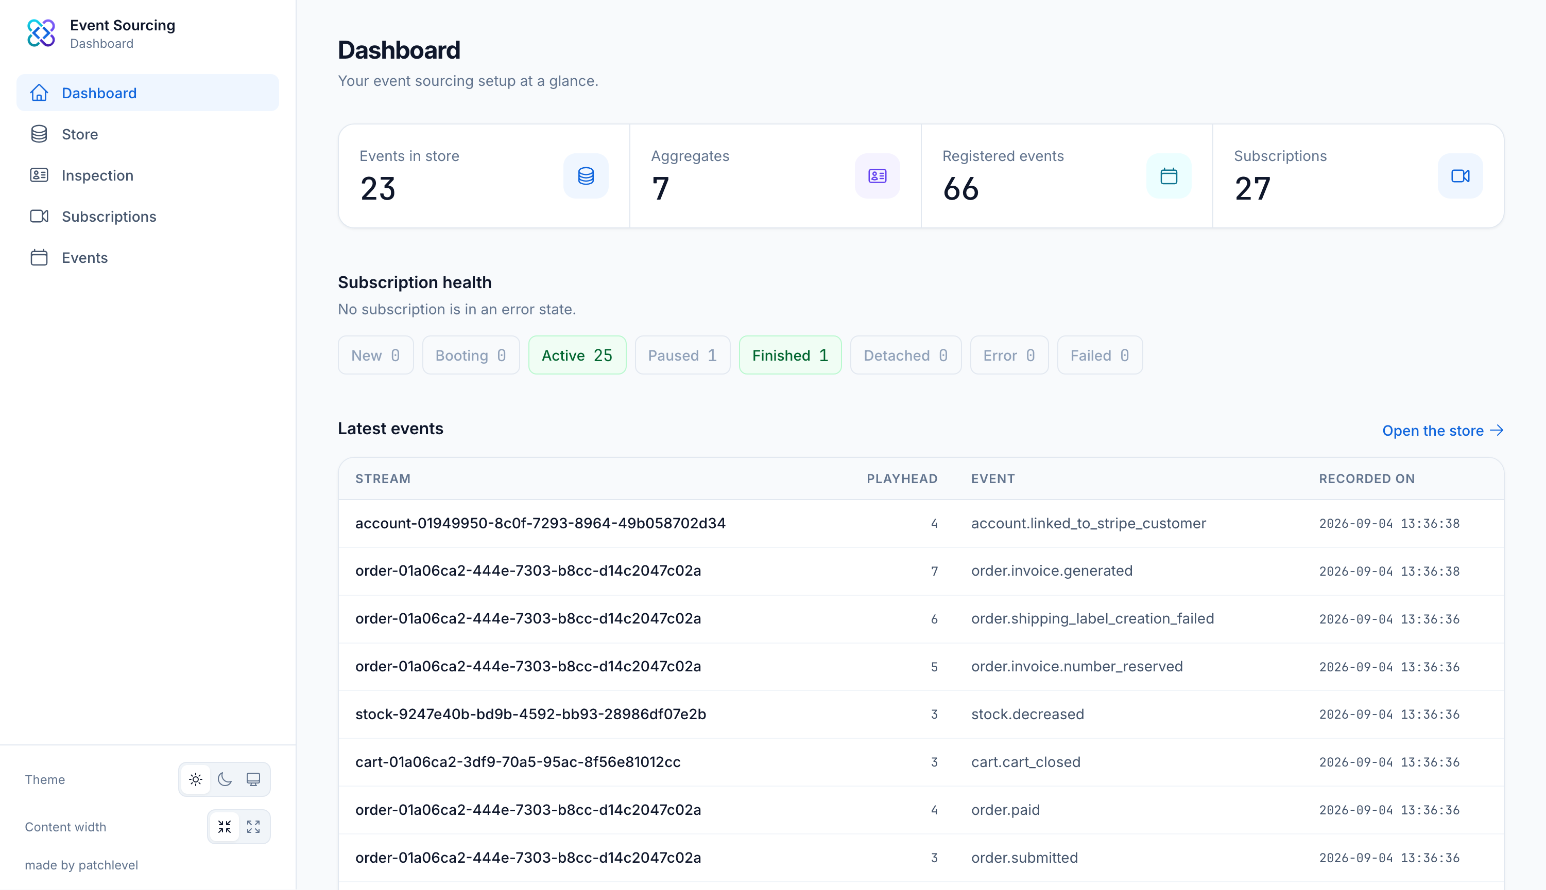Click timestamp in order.paid row
Screen dimensions: 1546x890
1389,810
